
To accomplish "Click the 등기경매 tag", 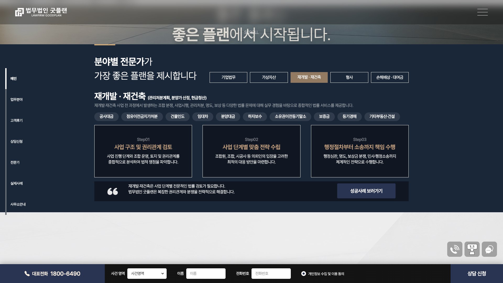I will (349, 117).
